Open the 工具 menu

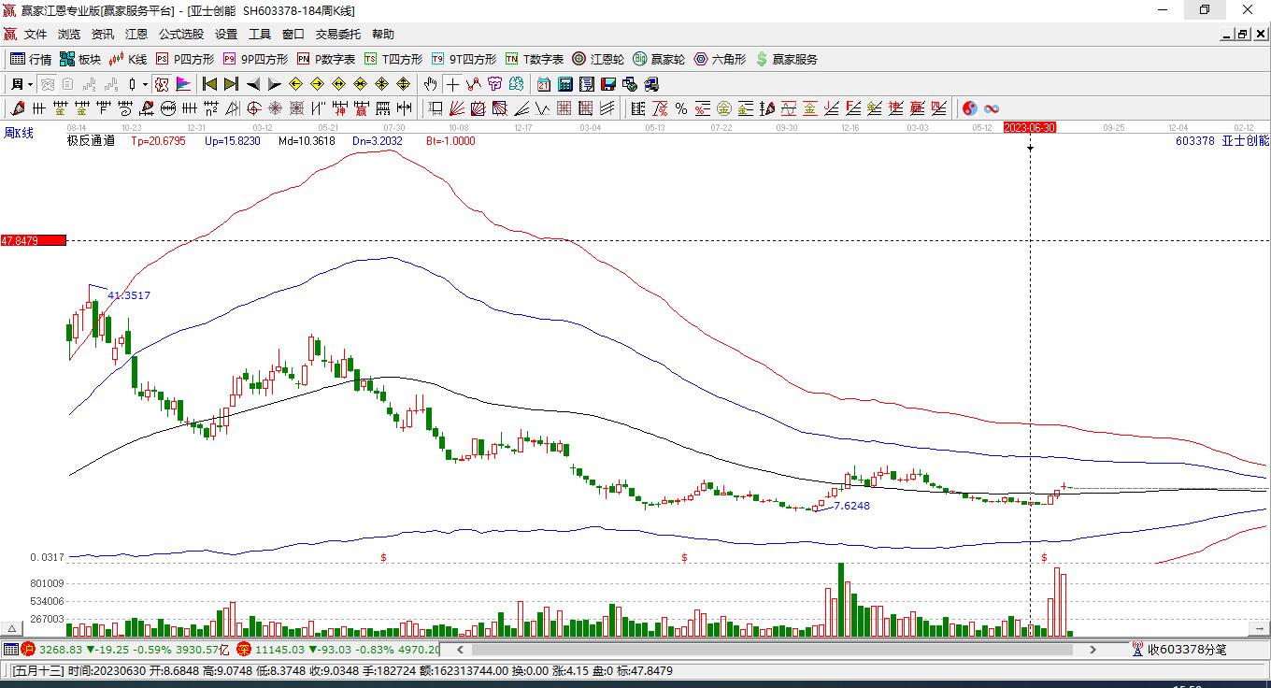[x=260, y=35]
